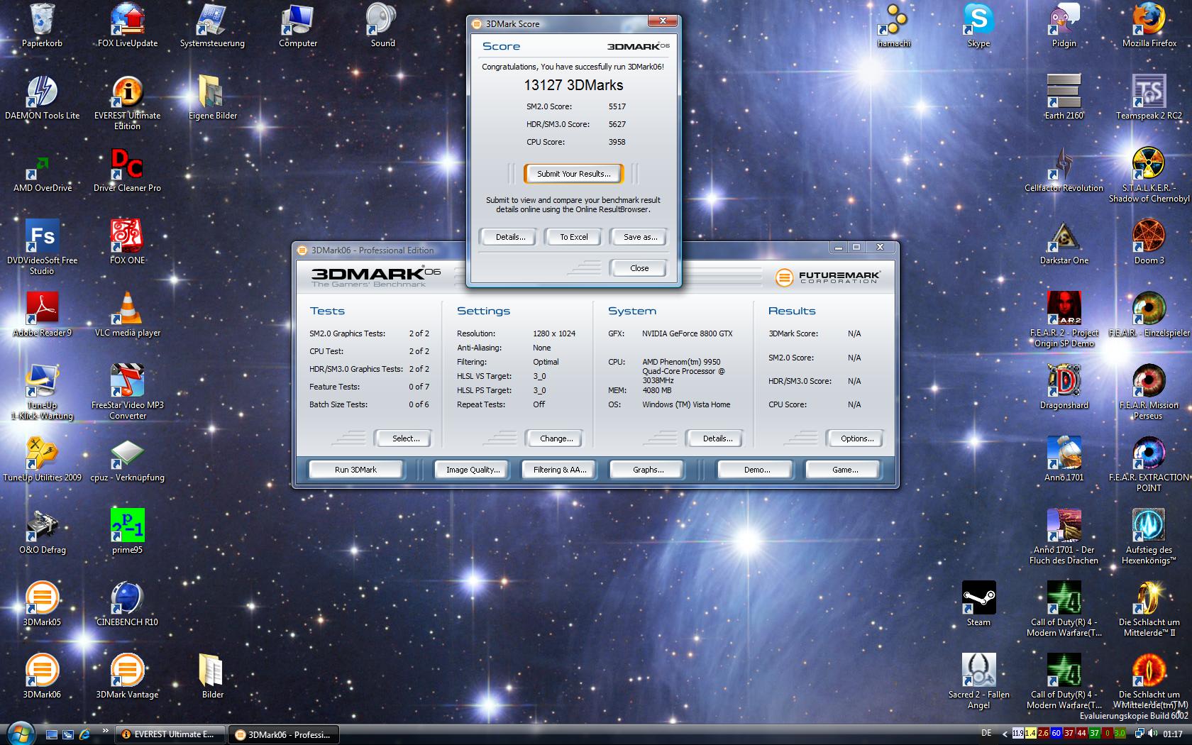Open the Papierkorb recycle bin icon
The image size is (1192, 745).
42,26
